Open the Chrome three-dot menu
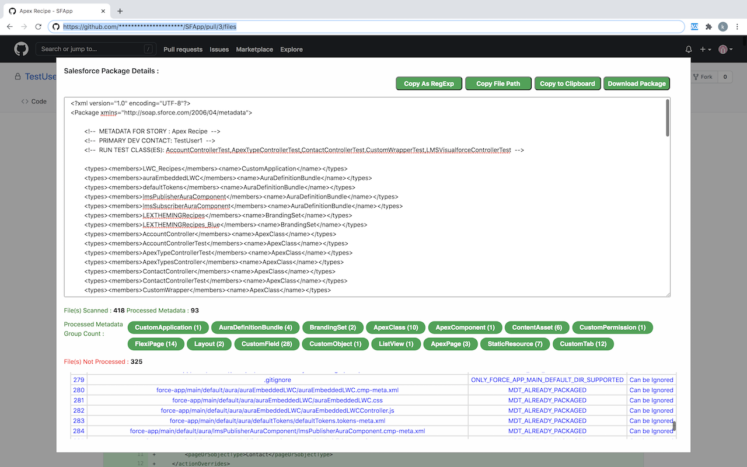 [737, 26]
